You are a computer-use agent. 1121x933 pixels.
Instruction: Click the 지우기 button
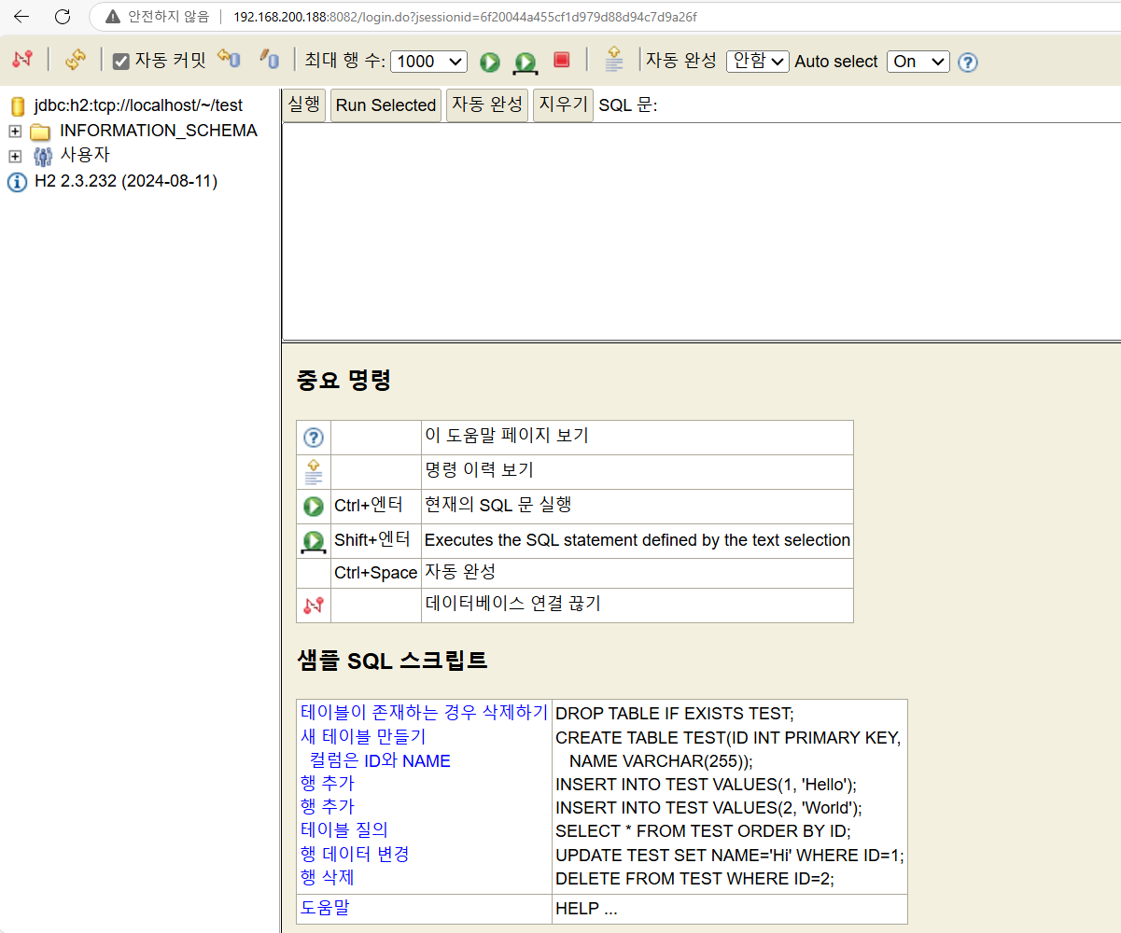click(x=563, y=105)
